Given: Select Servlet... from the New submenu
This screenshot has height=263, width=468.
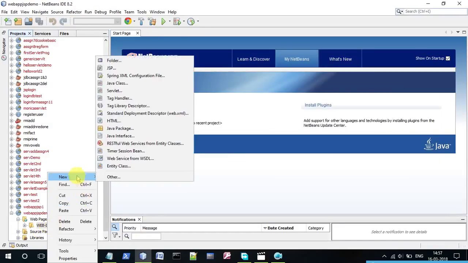Looking at the screenshot, I should 114,91.
